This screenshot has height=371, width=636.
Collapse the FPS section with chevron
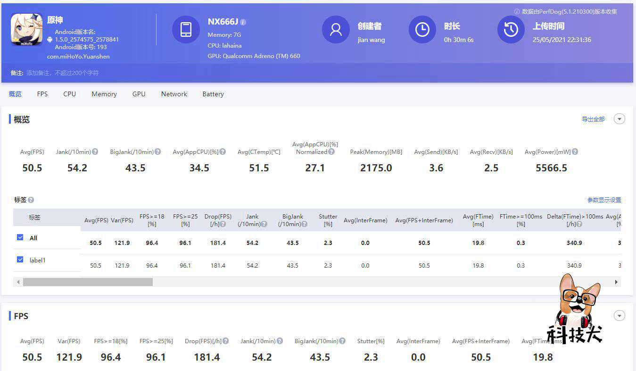point(619,316)
